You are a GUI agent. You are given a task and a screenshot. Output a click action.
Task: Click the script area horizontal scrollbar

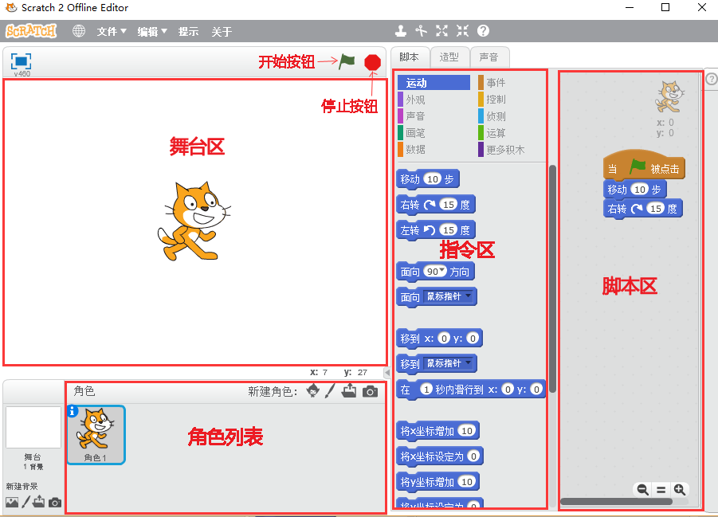[616, 502]
